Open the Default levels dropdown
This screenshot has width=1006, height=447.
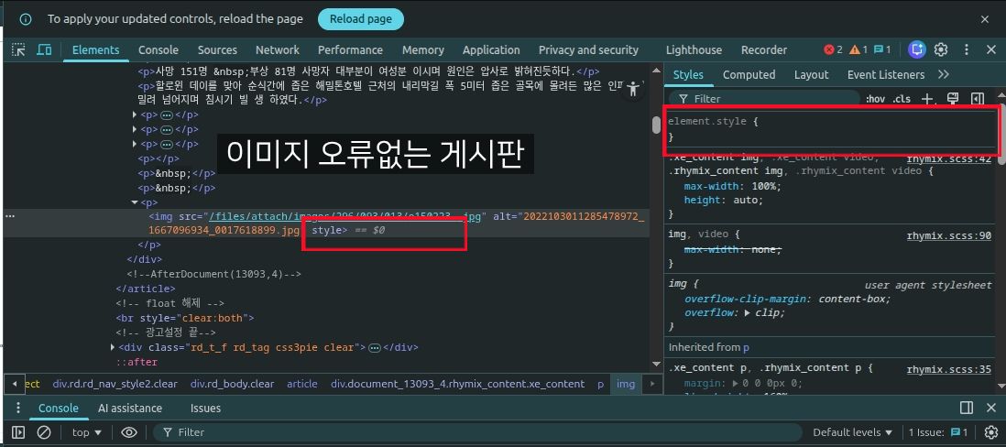[x=852, y=432]
